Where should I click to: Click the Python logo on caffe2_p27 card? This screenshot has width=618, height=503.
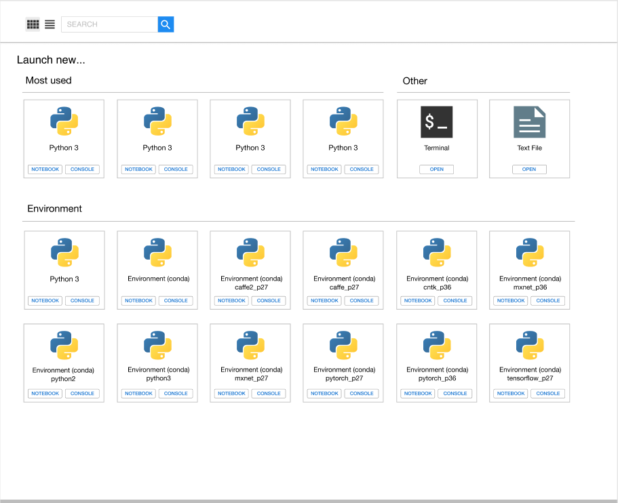(251, 252)
